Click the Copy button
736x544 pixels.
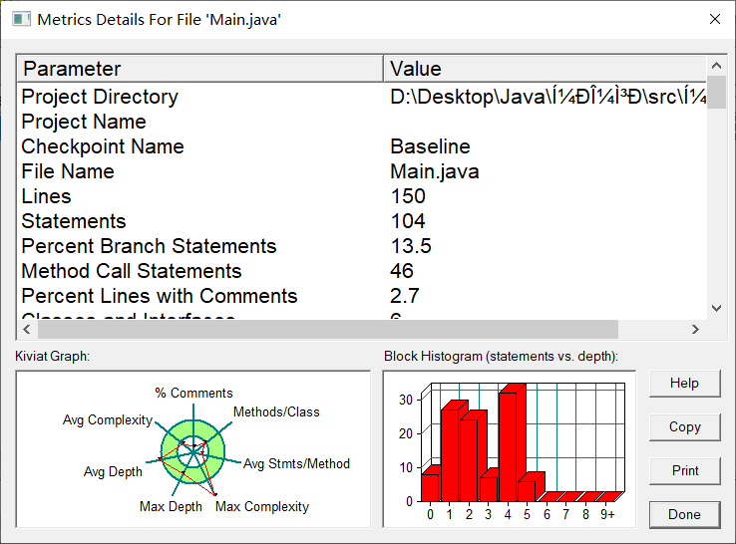(x=684, y=426)
